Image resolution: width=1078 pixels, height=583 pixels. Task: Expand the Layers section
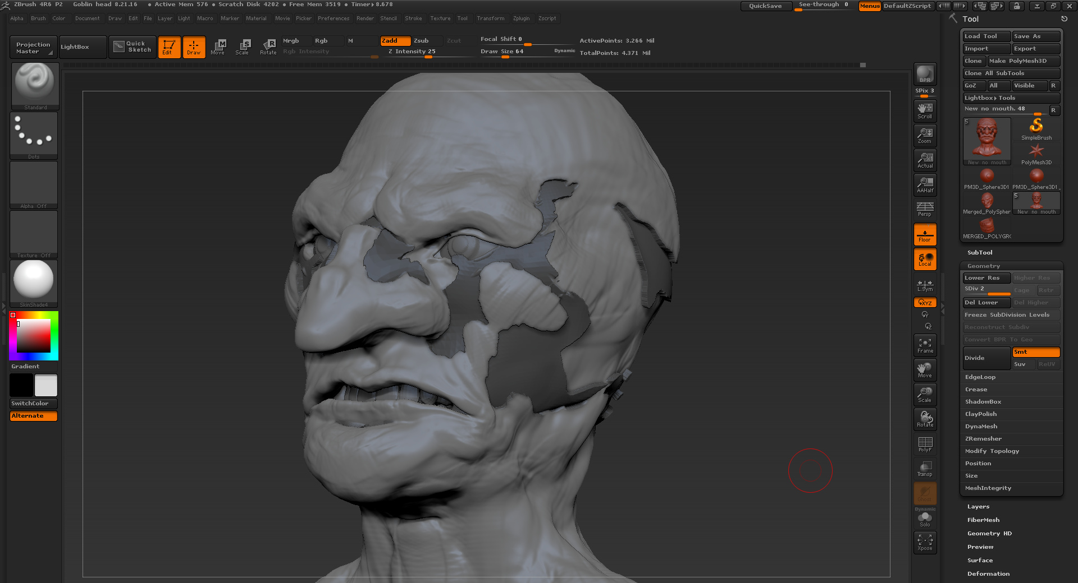pos(978,507)
